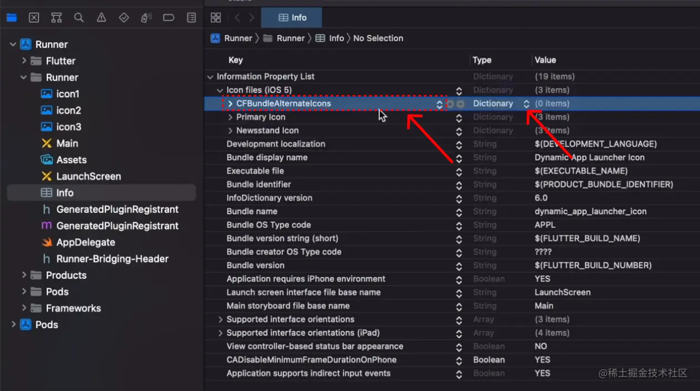The width and height of the screenshot is (700, 391).
Task: Collapse the Runner subfolder
Action: pyautogui.click(x=24, y=77)
